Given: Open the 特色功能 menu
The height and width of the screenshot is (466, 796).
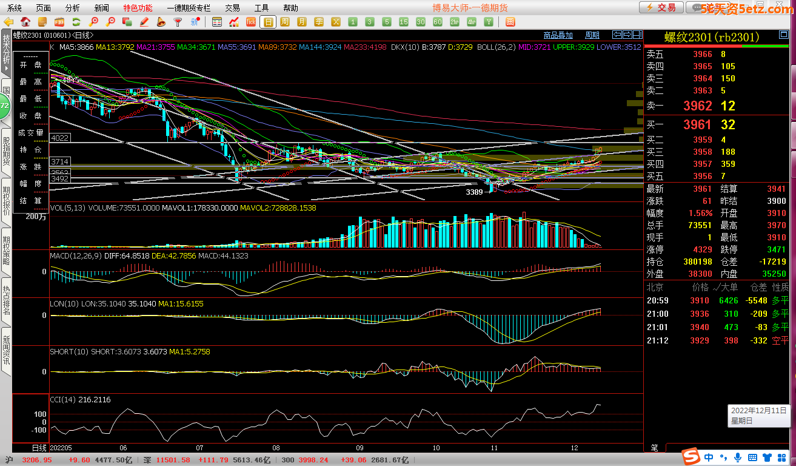Looking at the screenshot, I should 138,8.
